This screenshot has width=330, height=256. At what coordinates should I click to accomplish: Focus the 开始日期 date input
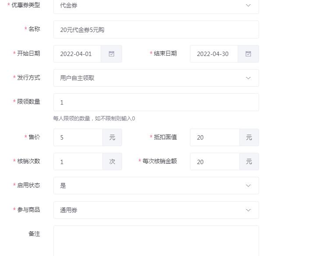point(77,54)
